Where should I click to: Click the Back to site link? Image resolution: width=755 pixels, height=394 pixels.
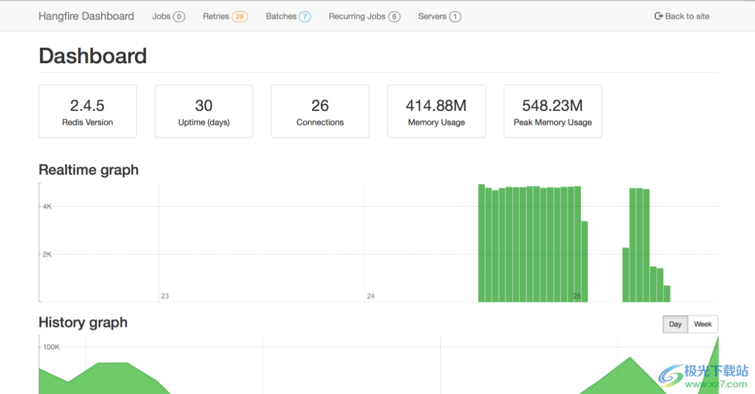click(x=682, y=16)
